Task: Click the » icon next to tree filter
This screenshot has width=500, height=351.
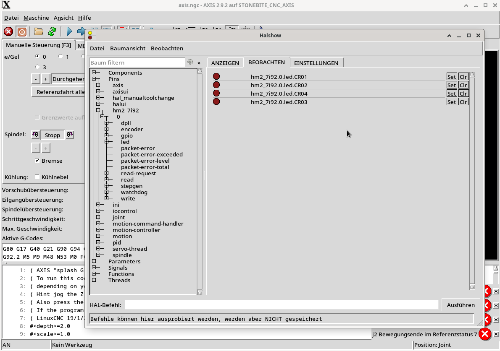Action: coord(199,62)
